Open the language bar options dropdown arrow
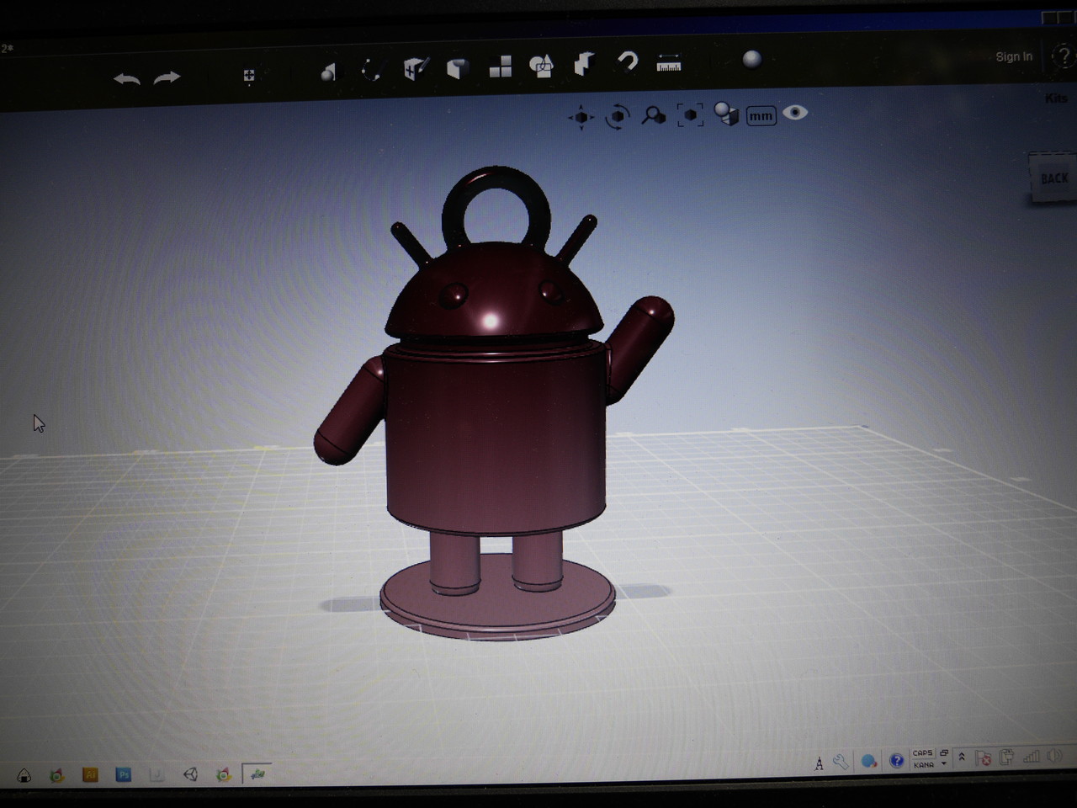The image size is (1077, 808). point(944,763)
